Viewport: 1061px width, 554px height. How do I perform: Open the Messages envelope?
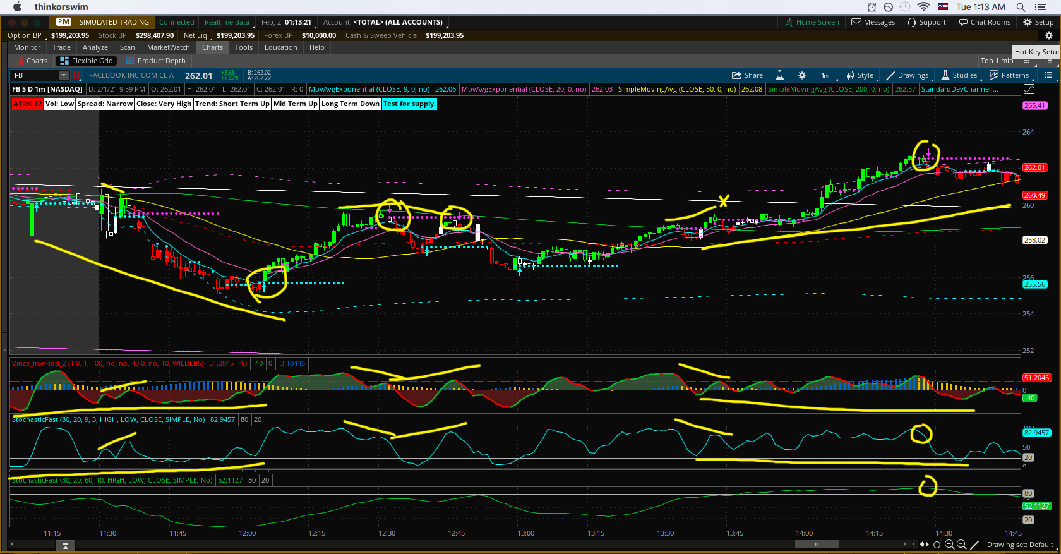(873, 22)
